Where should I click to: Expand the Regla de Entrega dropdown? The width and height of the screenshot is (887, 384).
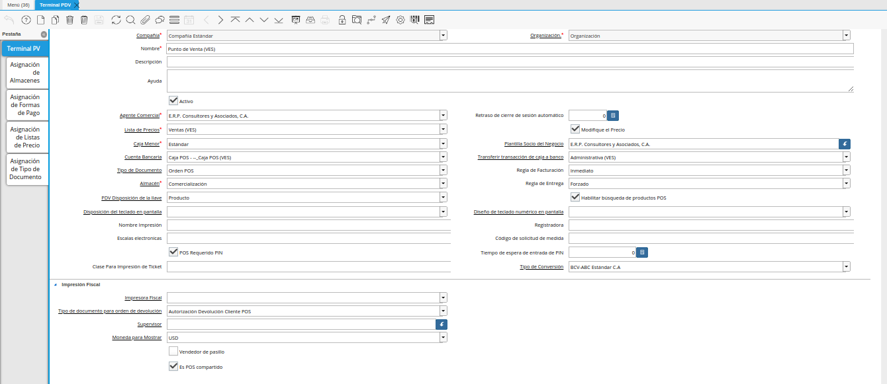coord(846,184)
